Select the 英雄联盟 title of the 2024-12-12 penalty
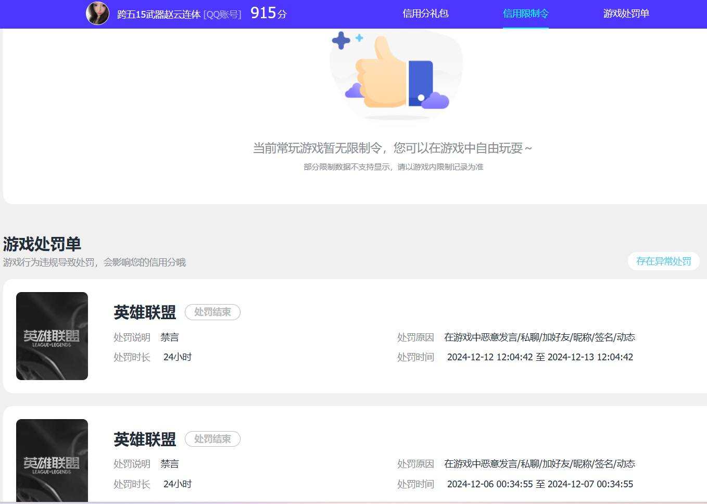The image size is (707, 504). click(145, 312)
